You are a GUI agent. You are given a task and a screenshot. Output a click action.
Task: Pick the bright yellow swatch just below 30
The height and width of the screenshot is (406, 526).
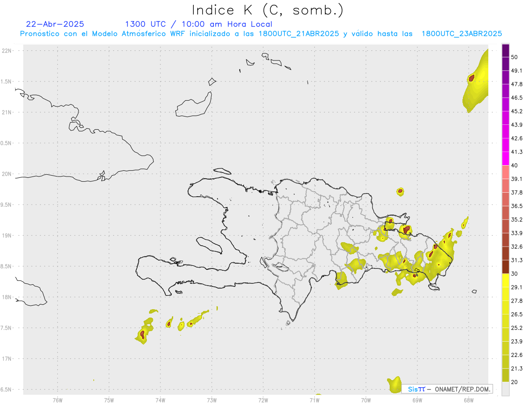coord(505,280)
